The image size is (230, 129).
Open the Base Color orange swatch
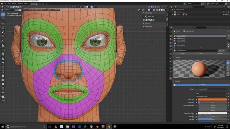(x=212, y=100)
